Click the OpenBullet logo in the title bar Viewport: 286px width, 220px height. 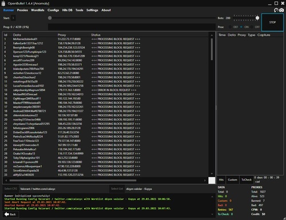(x=3, y=3)
